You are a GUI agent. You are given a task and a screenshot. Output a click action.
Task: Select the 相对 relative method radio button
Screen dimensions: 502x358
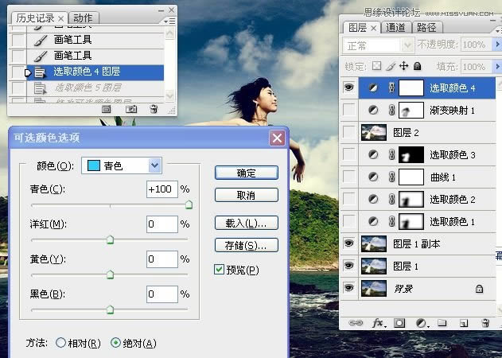(60, 343)
